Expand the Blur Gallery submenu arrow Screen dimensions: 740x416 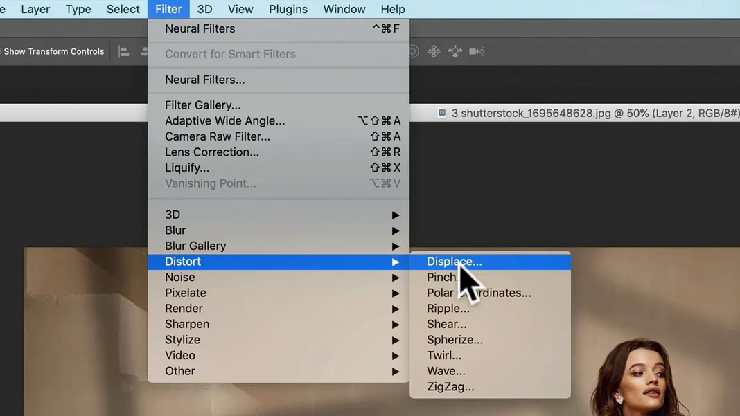point(396,246)
